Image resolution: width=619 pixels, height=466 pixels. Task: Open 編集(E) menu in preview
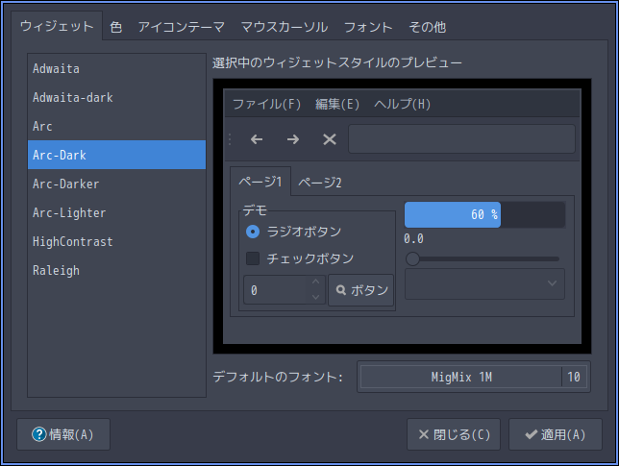point(337,104)
